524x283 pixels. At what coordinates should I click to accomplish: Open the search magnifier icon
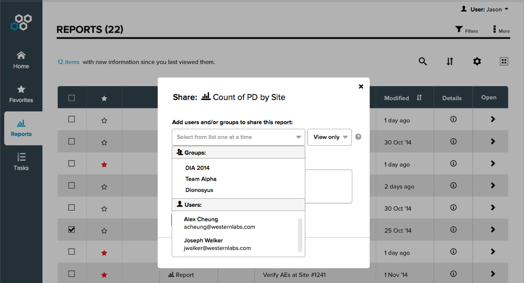click(423, 61)
